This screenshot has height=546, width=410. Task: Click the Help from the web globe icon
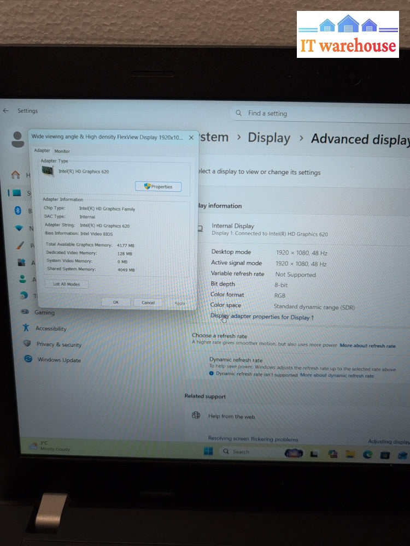196,415
